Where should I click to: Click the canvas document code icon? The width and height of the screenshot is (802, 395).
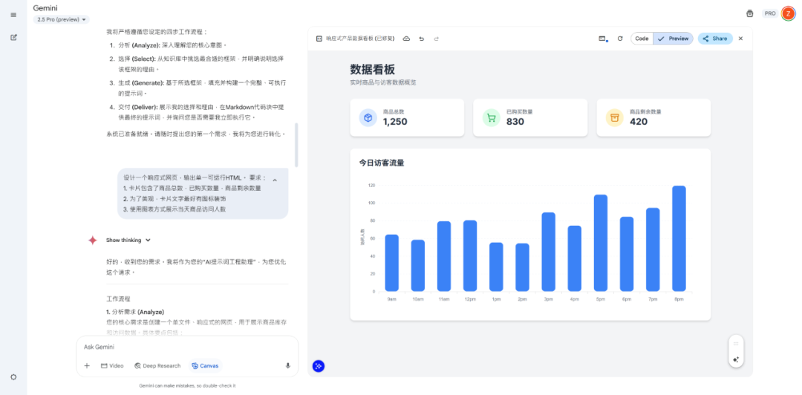tap(319, 39)
